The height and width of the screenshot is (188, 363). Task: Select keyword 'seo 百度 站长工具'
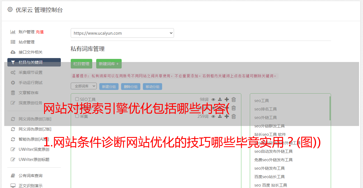[271, 185]
